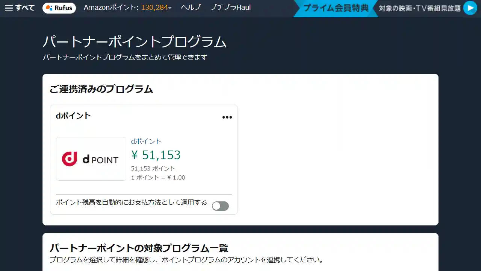Open the three-dot menu on the dポイント card
481x271 pixels.
click(x=227, y=117)
